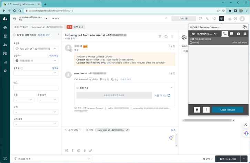The image size is (250, 163).
Task: Switch the public reply type dropdown
Action: click(x=73, y=130)
